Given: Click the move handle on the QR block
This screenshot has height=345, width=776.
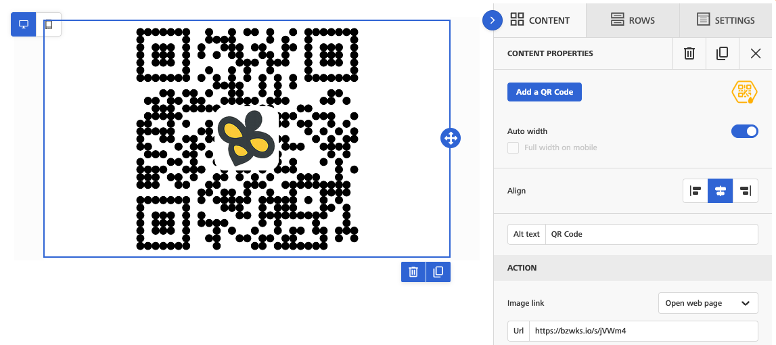Looking at the screenshot, I should point(450,139).
